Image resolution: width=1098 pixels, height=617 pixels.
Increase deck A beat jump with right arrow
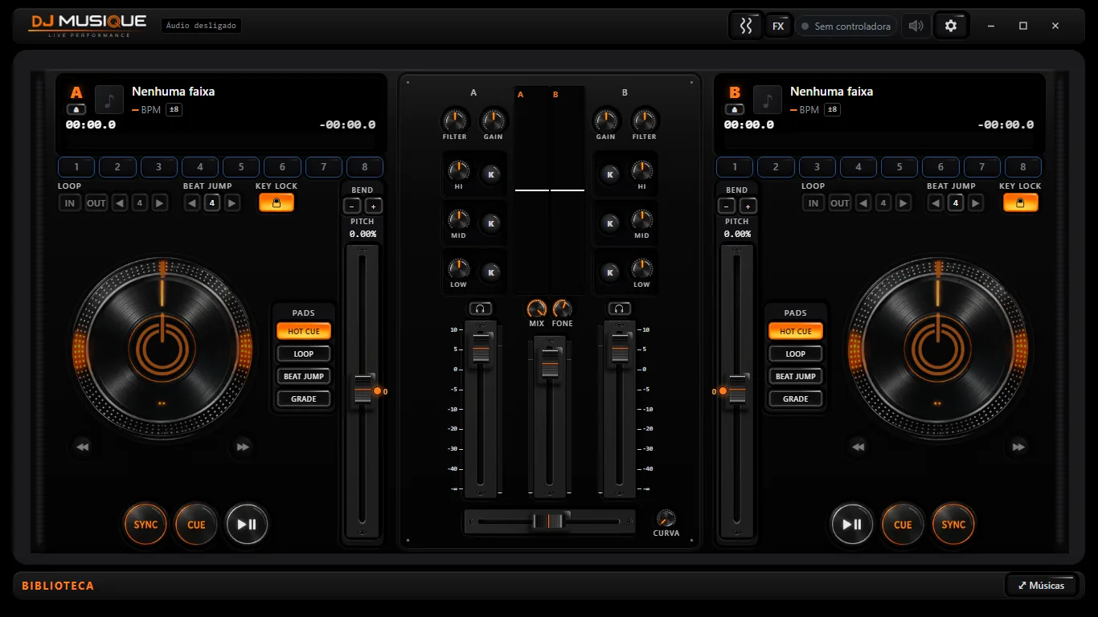coord(232,203)
